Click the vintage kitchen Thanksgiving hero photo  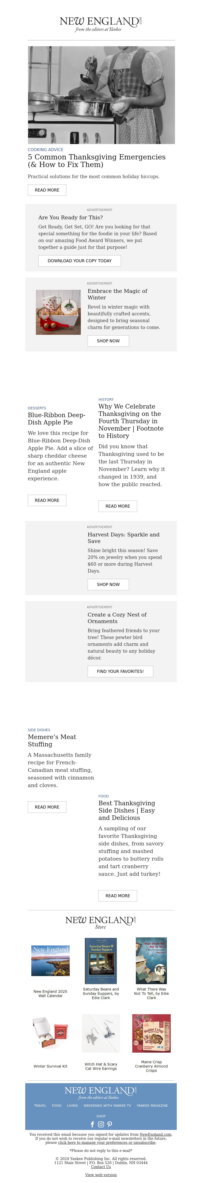pos(101,95)
